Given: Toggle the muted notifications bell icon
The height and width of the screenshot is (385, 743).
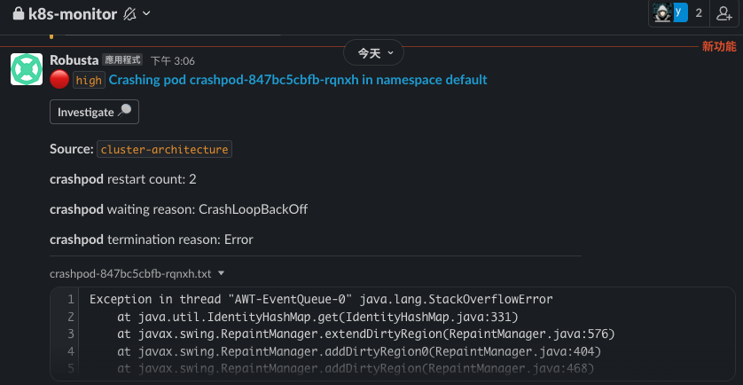Looking at the screenshot, I should pyautogui.click(x=129, y=14).
